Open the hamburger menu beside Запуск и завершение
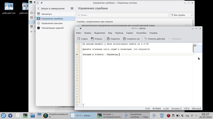This screenshot has width=213, height=119. [x=72, y=8]
